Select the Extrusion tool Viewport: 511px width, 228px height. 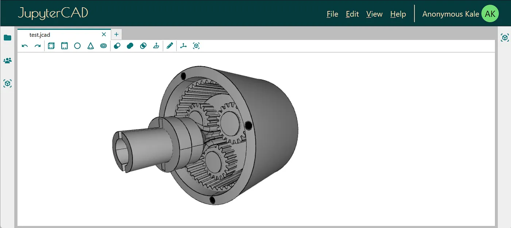pyautogui.click(x=156, y=46)
